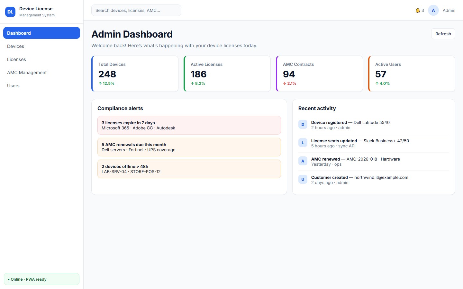Open the Licenses section
The height and width of the screenshot is (289, 463).
point(41,59)
